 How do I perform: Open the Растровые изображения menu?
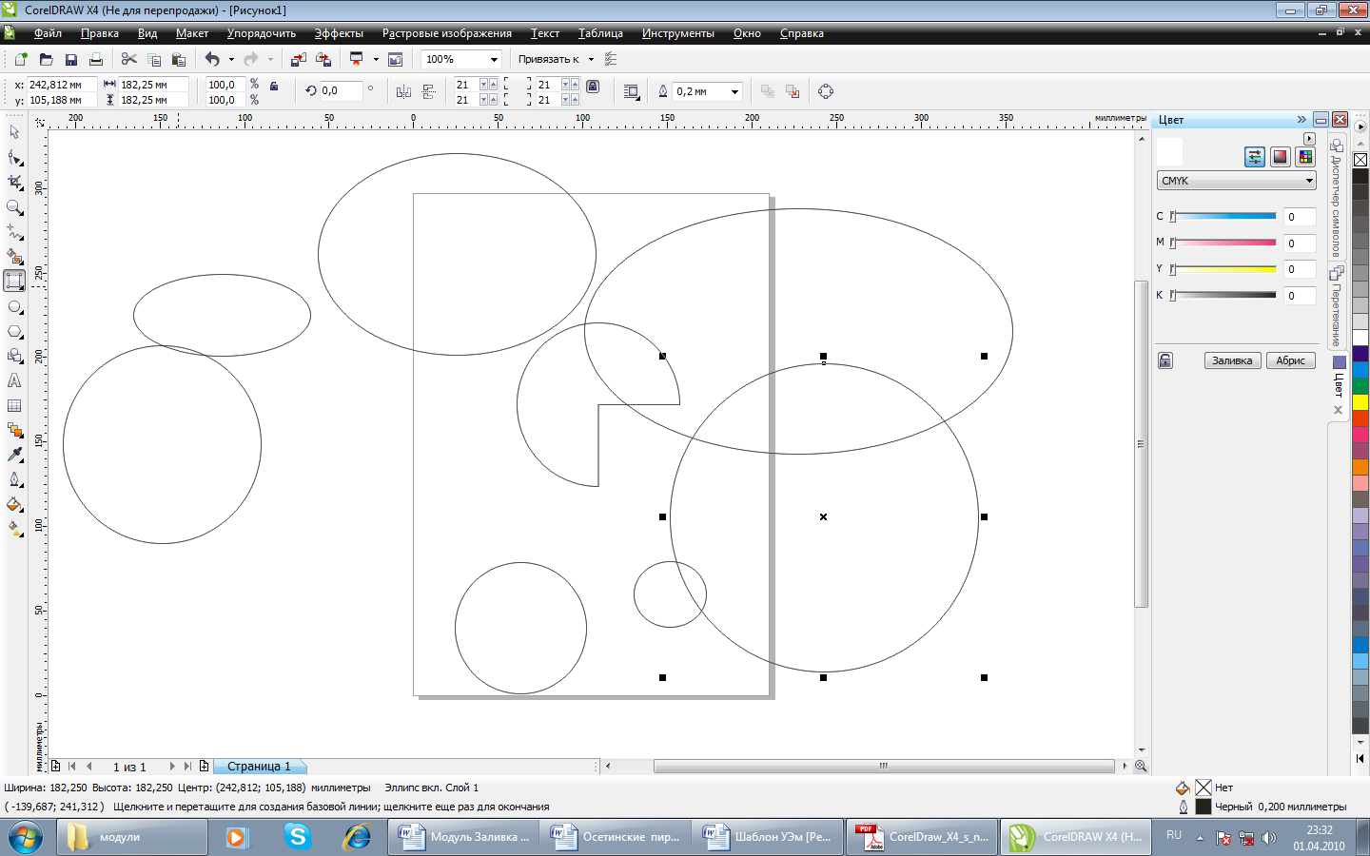pos(447,33)
